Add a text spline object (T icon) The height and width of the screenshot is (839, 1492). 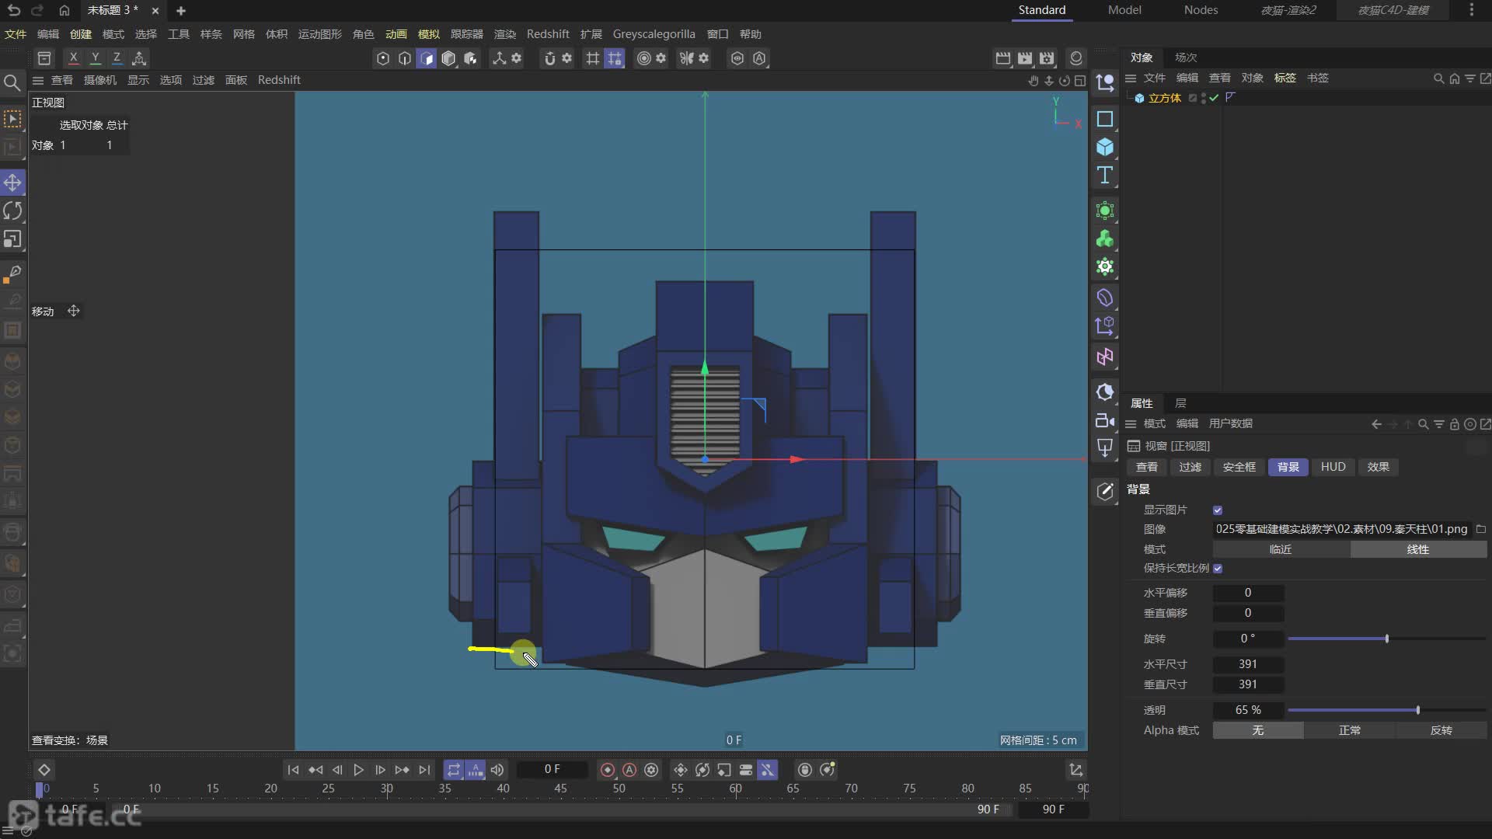[x=1104, y=176]
